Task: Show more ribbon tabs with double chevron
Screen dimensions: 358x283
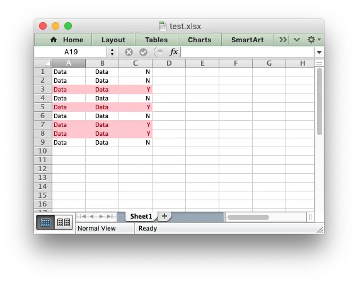Action: tap(282, 40)
